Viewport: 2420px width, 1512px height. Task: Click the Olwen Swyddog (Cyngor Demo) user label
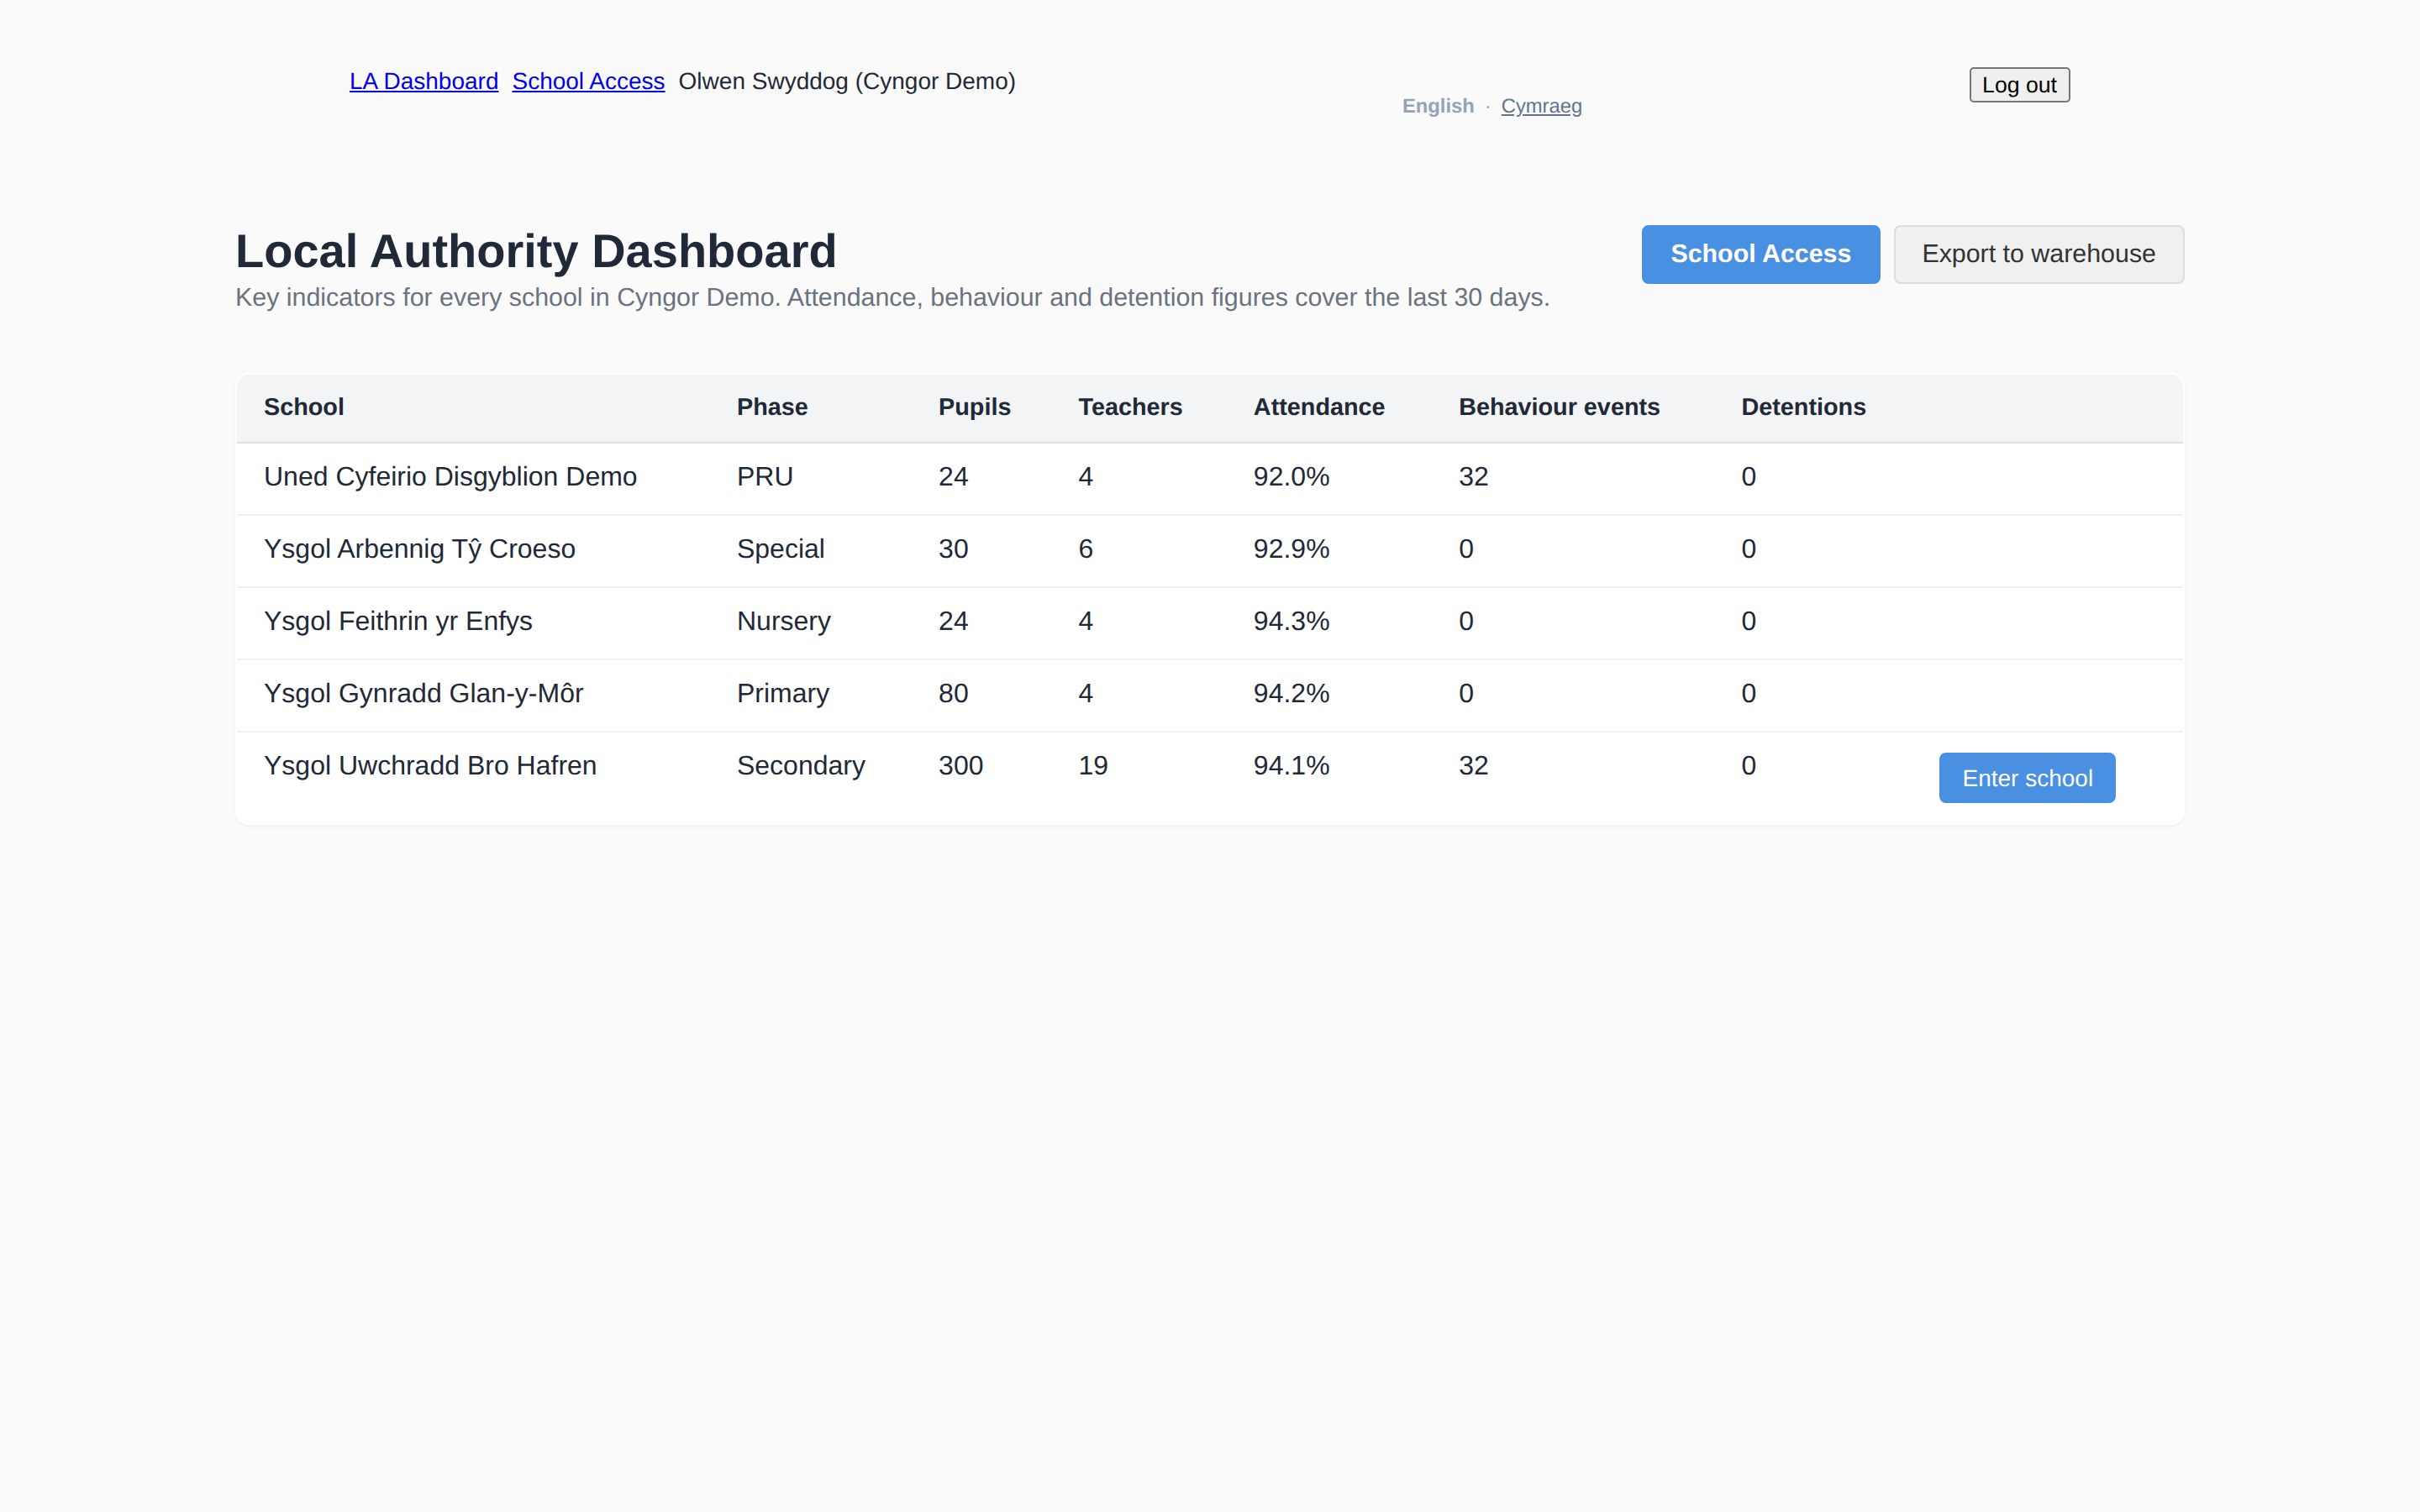coord(847,81)
